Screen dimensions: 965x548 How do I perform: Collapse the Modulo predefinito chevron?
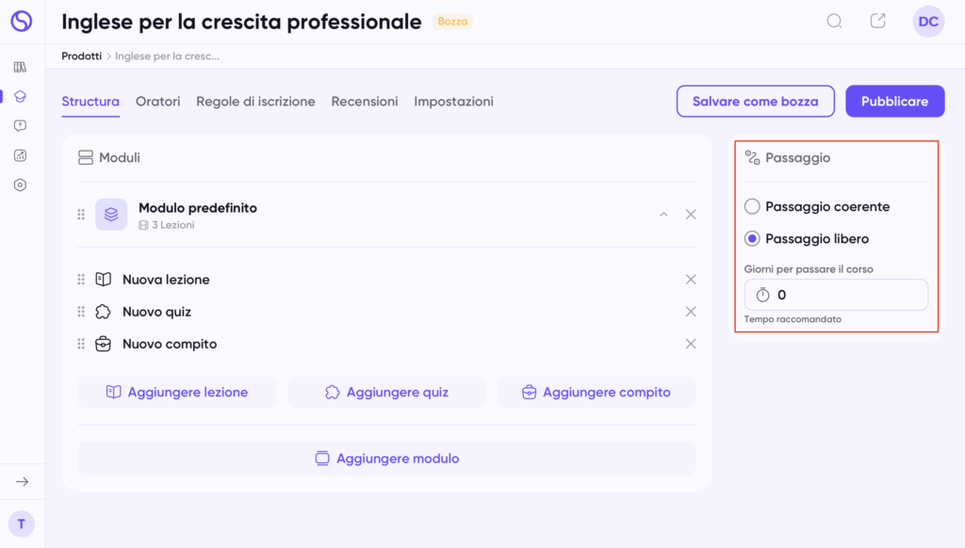tap(663, 215)
